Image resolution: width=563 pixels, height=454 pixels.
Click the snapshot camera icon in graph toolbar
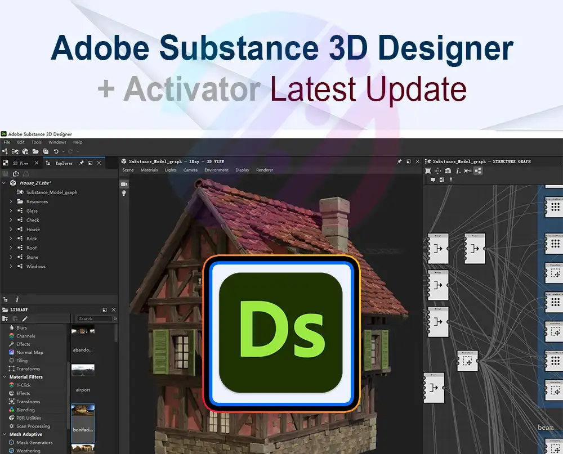click(x=448, y=170)
